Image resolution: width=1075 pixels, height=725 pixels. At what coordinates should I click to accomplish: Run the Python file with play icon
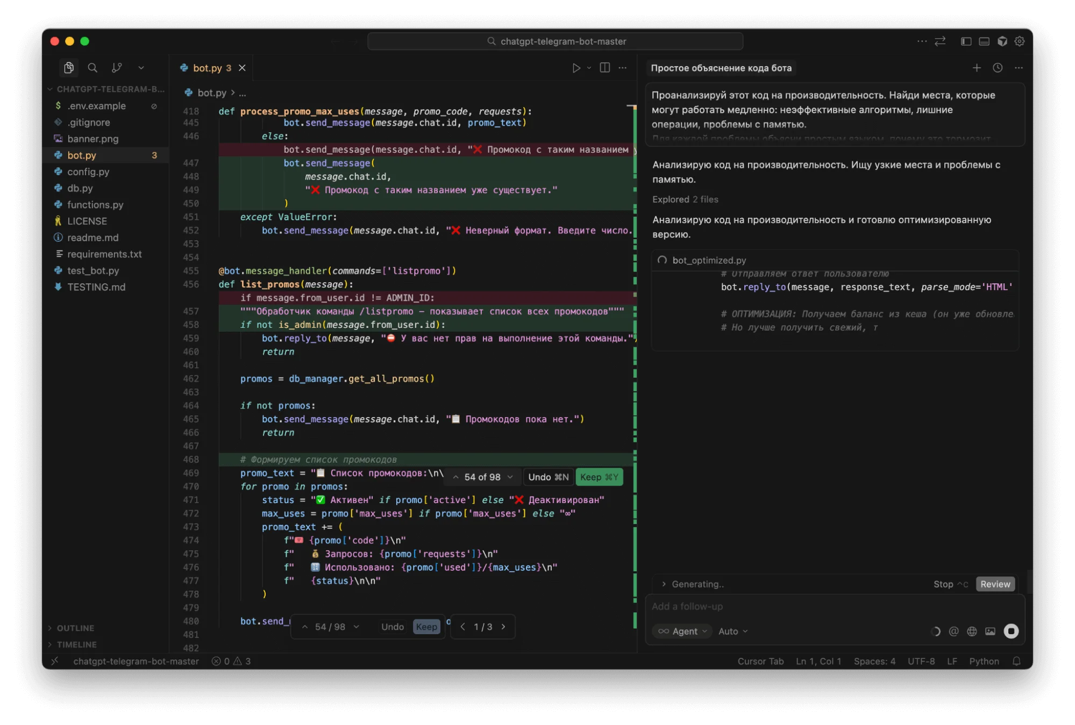pos(576,68)
